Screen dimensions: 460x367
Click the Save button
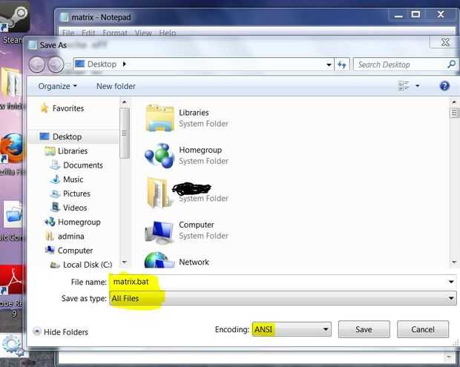click(364, 329)
